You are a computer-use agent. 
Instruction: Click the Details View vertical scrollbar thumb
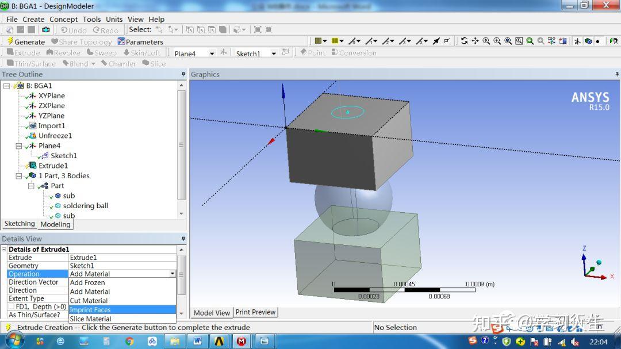181,274
